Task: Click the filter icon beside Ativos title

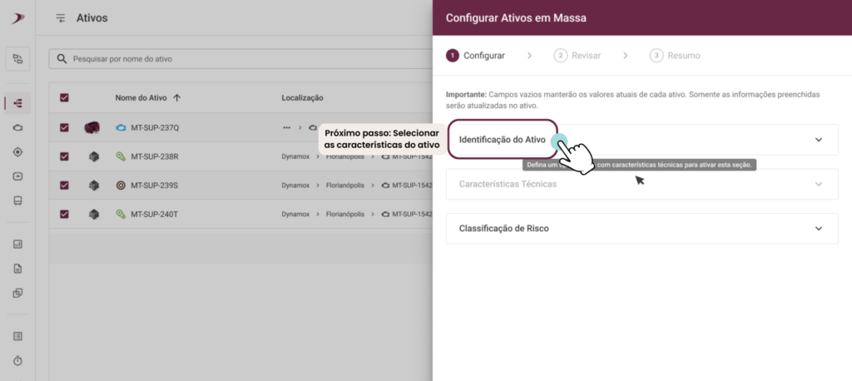Action: click(61, 18)
